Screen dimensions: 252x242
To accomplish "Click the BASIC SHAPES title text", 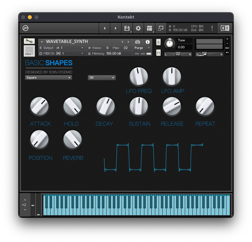I will click(49, 63).
